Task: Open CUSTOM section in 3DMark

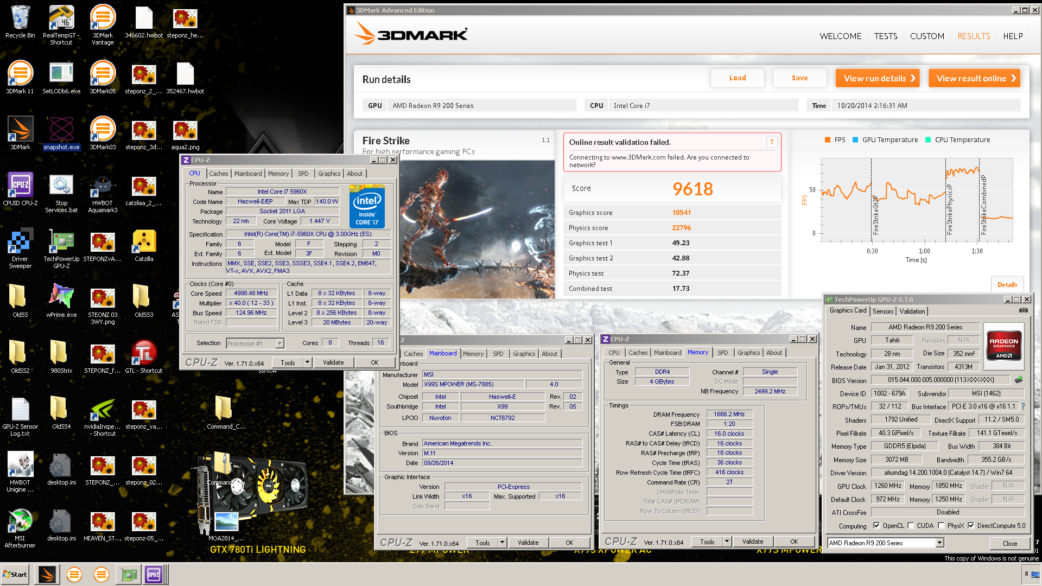Action: [927, 36]
